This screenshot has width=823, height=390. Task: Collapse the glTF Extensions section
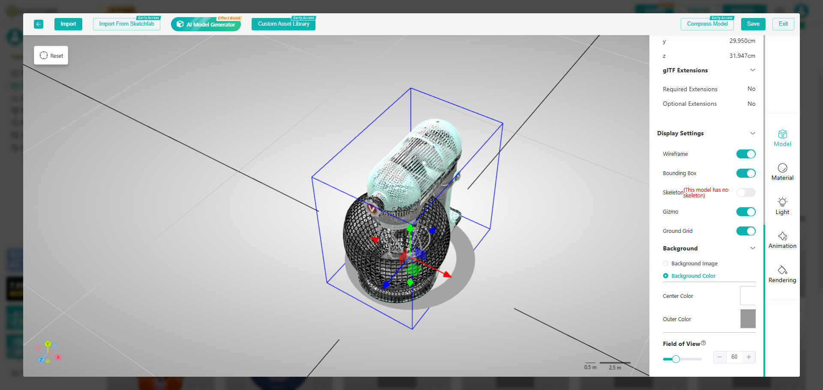click(753, 70)
